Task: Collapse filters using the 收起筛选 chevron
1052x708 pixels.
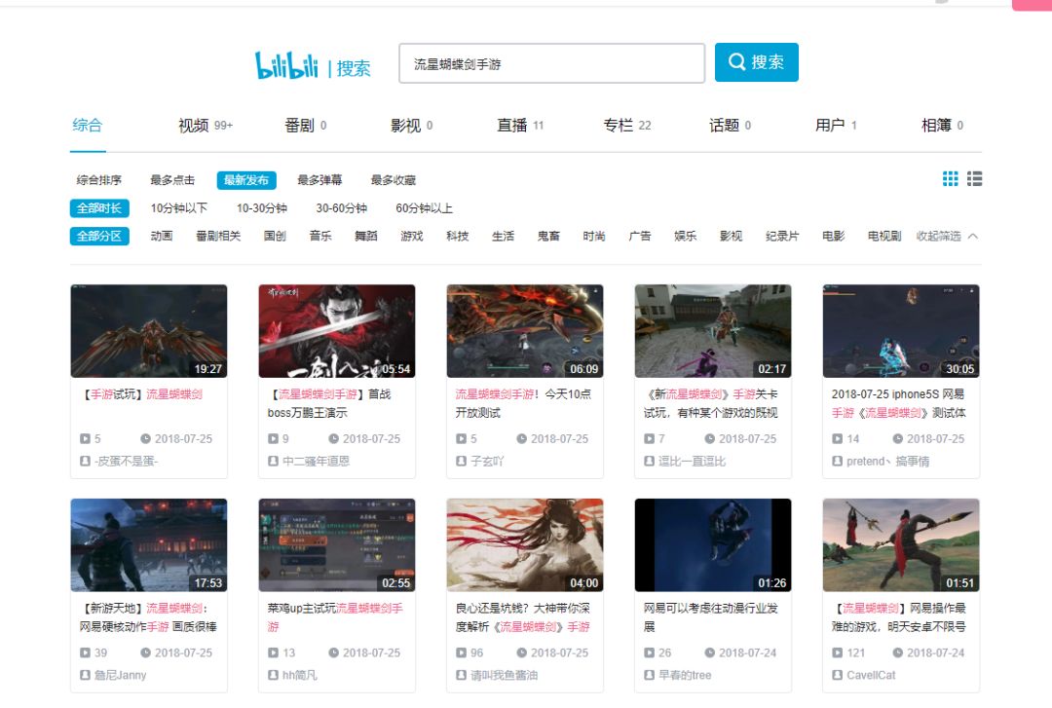Action: [x=973, y=237]
